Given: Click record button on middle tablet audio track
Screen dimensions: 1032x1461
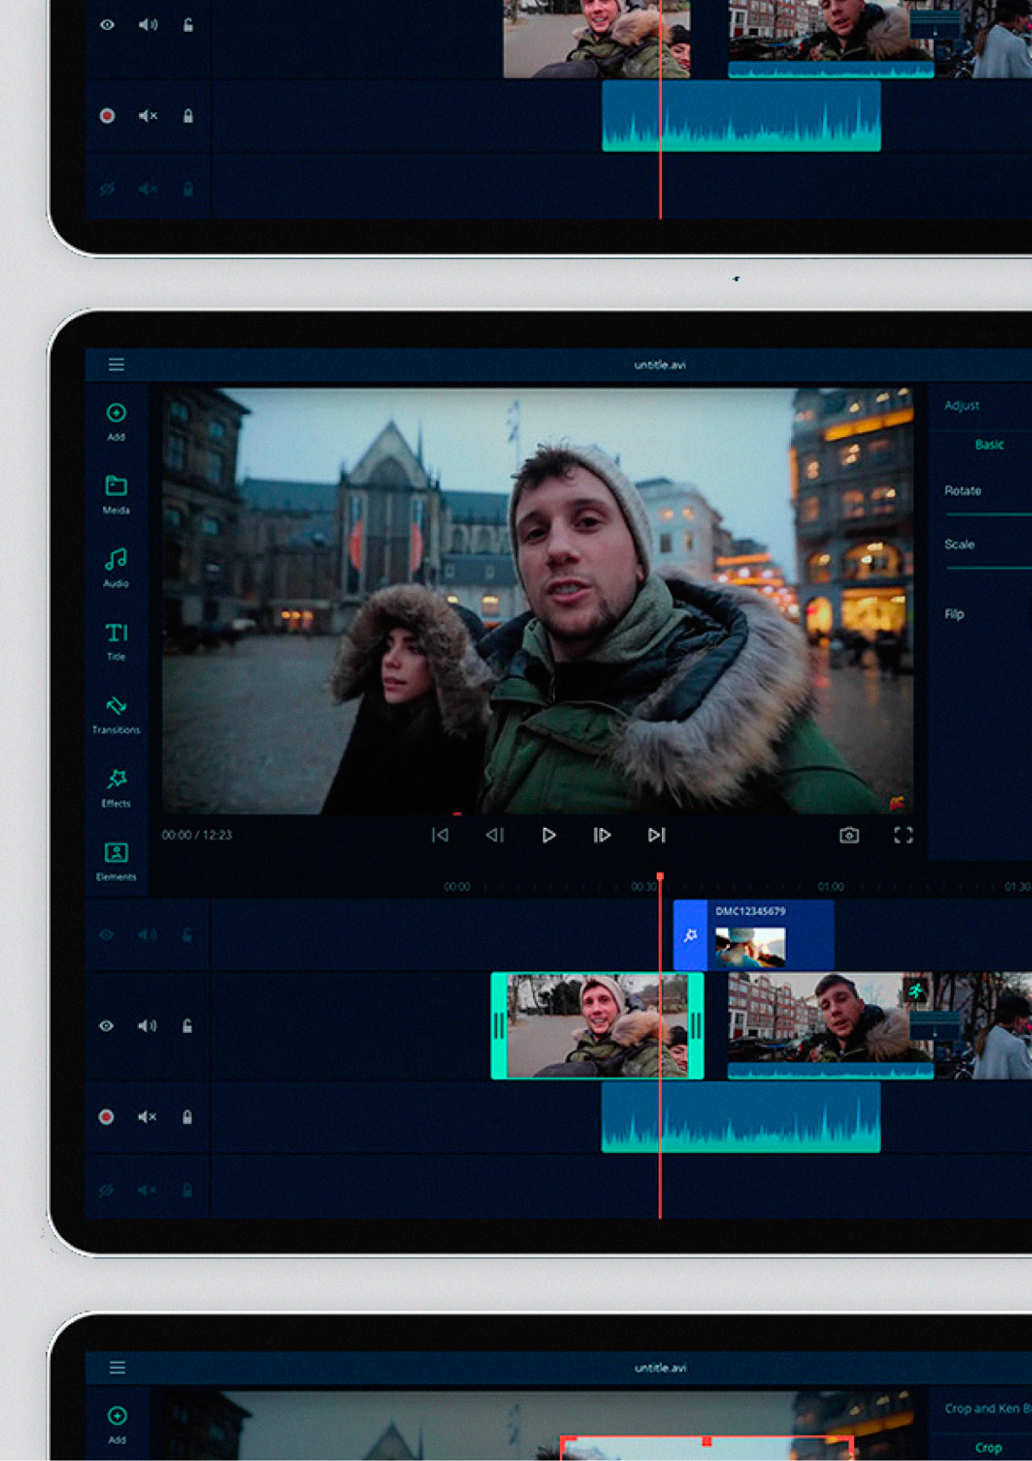Looking at the screenshot, I should click(106, 1117).
